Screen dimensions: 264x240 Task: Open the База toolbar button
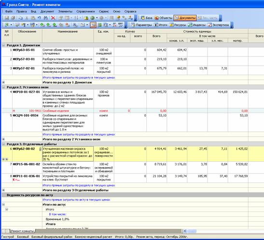point(147,18)
